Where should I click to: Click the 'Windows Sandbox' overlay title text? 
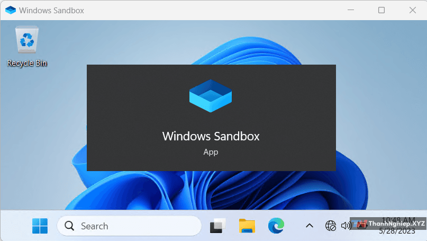[x=211, y=136]
